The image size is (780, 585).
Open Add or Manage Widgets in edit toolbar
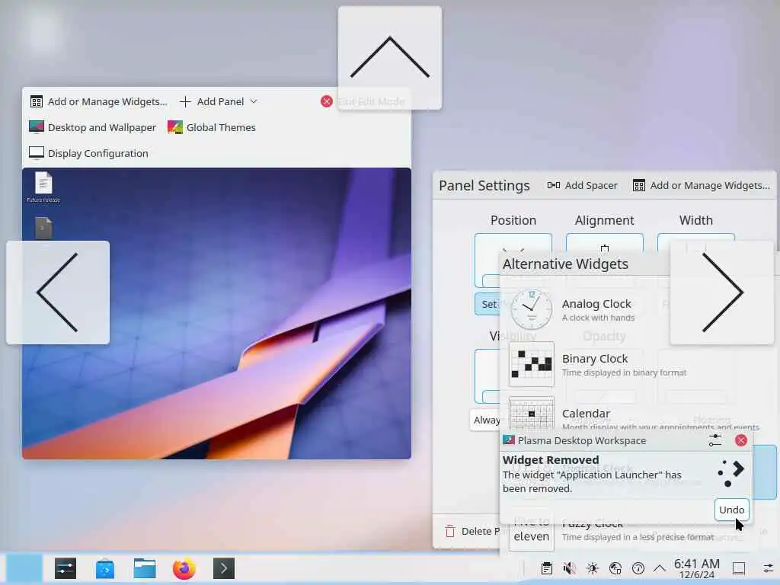pos(98,101)
